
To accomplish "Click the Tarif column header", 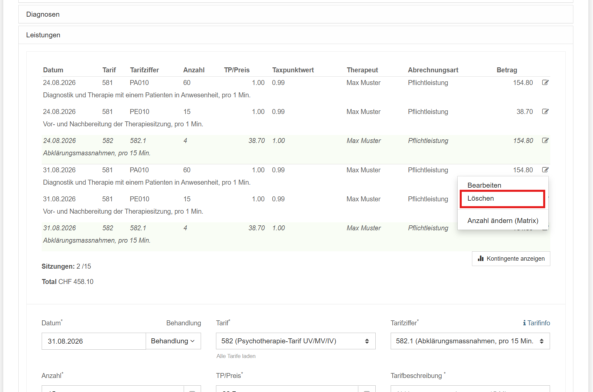I will pos(109,70).
